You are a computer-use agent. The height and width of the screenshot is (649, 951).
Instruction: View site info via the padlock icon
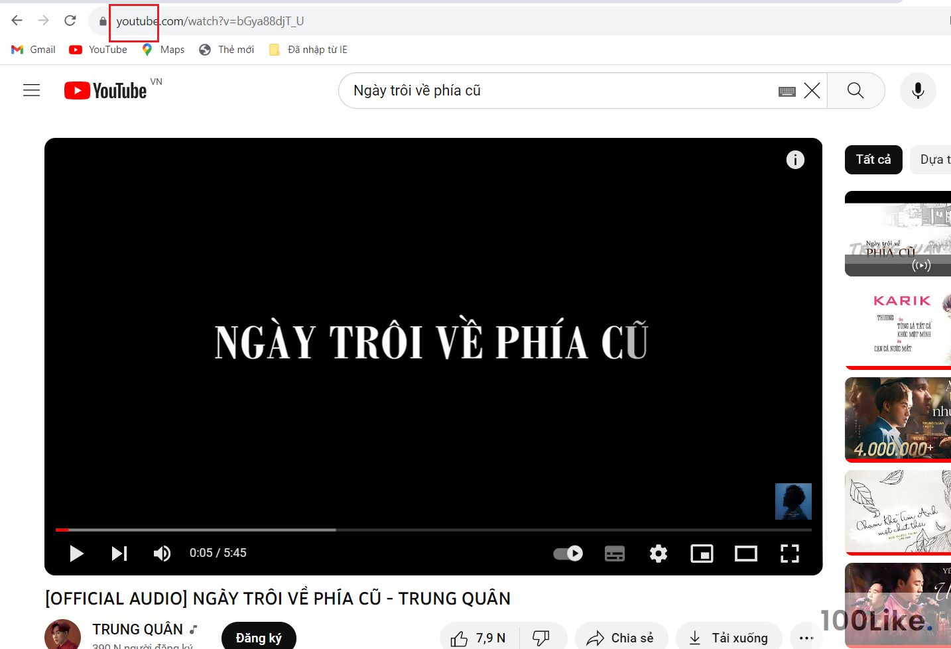point(103,21)
